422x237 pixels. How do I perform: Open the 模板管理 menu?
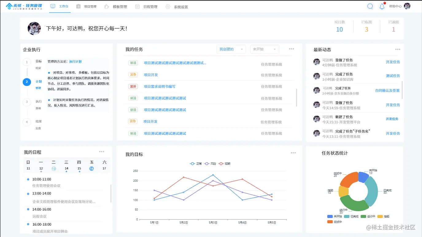(116, 7)
